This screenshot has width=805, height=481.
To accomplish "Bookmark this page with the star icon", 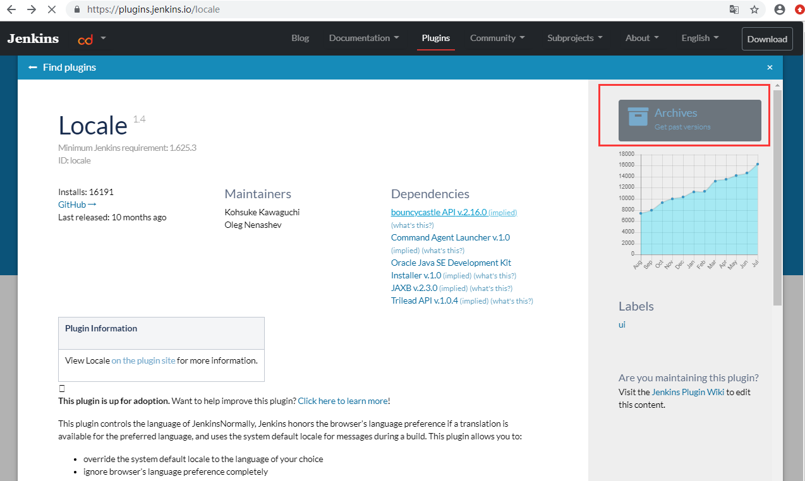I will [754, 9].
